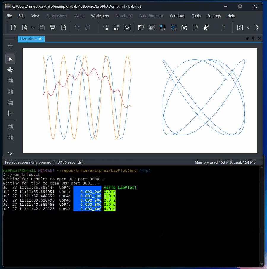The width and height of the screenshot is (267, 269).
Task: Click the Print icon in the toolbar
Action: (x=53, y=27)
